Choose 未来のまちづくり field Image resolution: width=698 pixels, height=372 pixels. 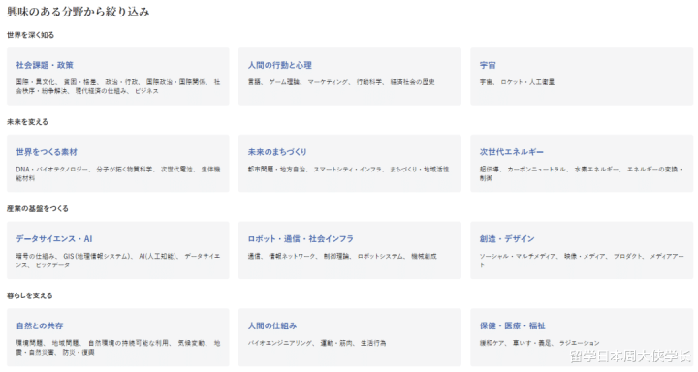(x=349, y=164)
